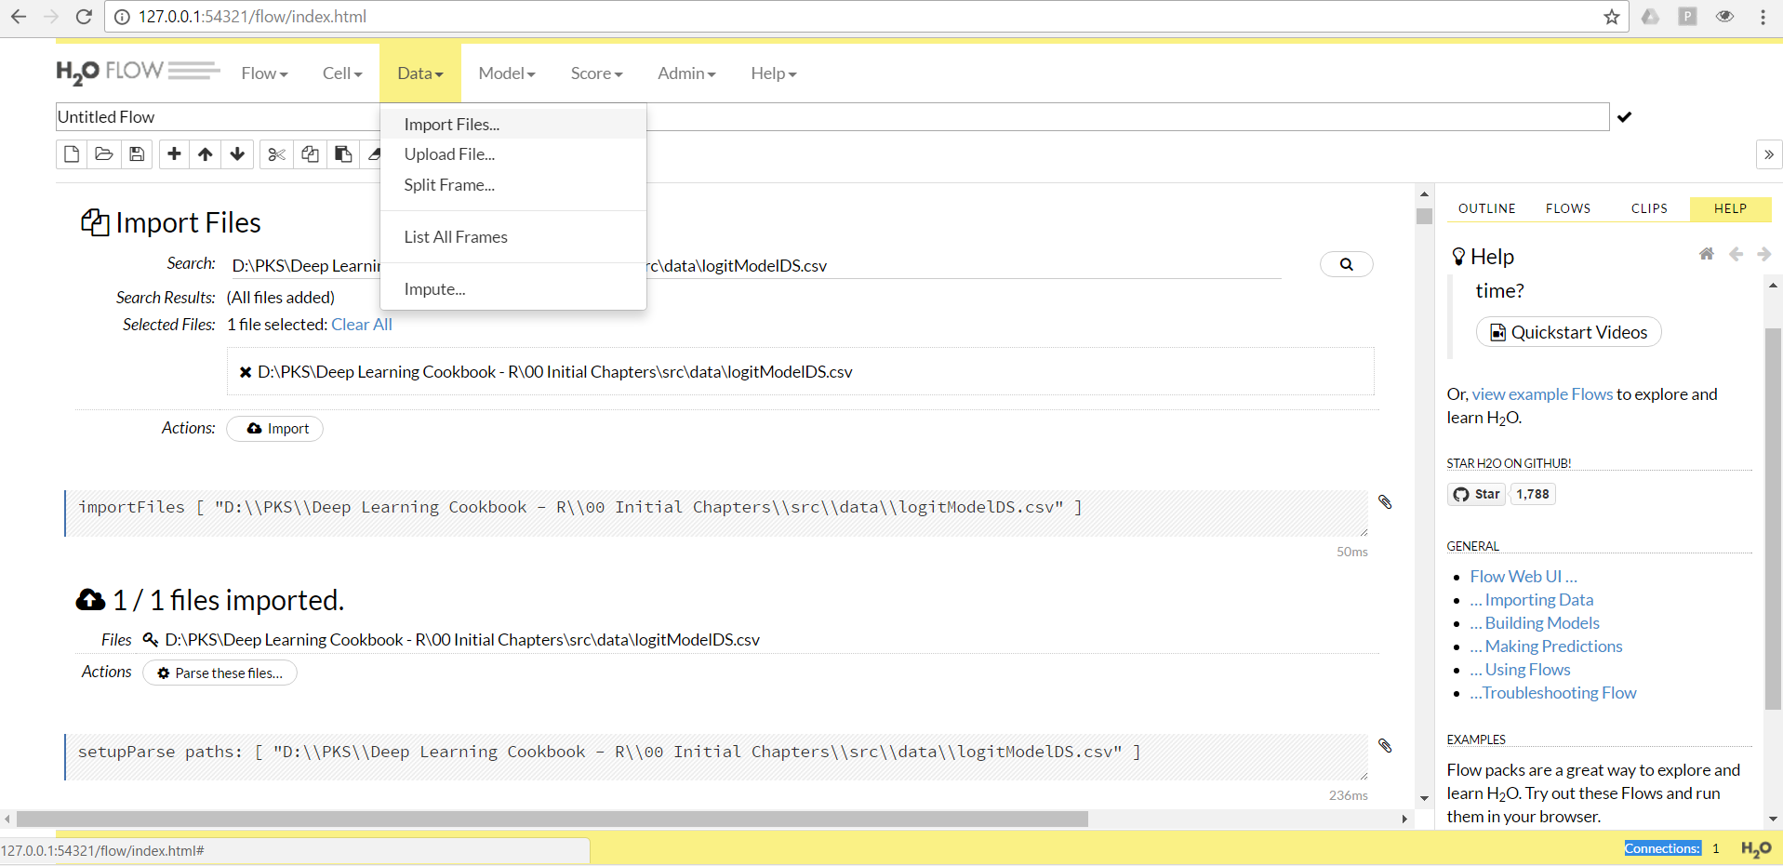Click paperclip icon beside importFiles cell
1783x866 pixels.
point(1385,502)
